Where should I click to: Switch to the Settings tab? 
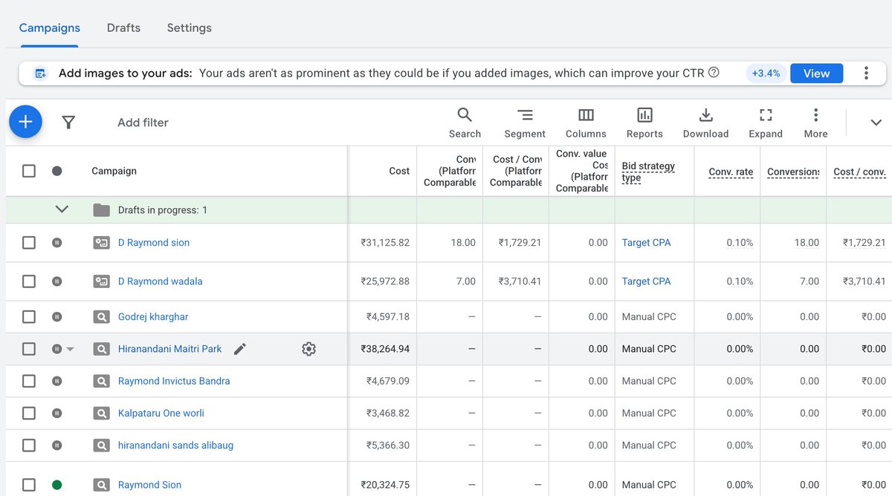[189, 27]
